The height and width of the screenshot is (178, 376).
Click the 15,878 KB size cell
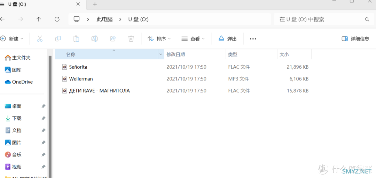[298, 91]
